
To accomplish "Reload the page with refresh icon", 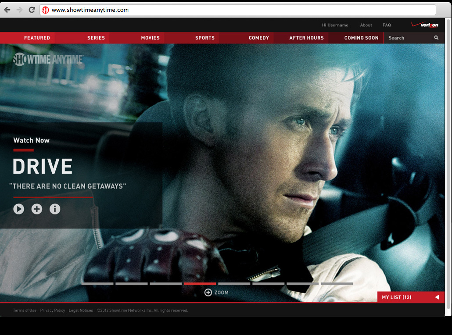I will [32, 10].
